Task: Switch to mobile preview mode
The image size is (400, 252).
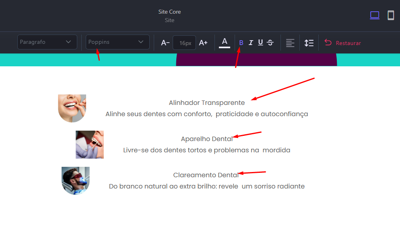Action: [x=390, y=15]
